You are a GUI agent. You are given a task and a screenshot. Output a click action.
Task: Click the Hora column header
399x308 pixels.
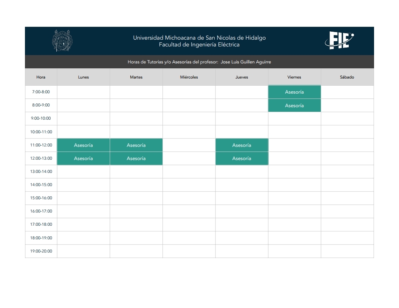pyautogui.click(x=41, y=77)
